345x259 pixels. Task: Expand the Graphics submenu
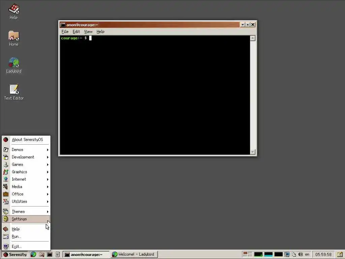tap(26, 172)
